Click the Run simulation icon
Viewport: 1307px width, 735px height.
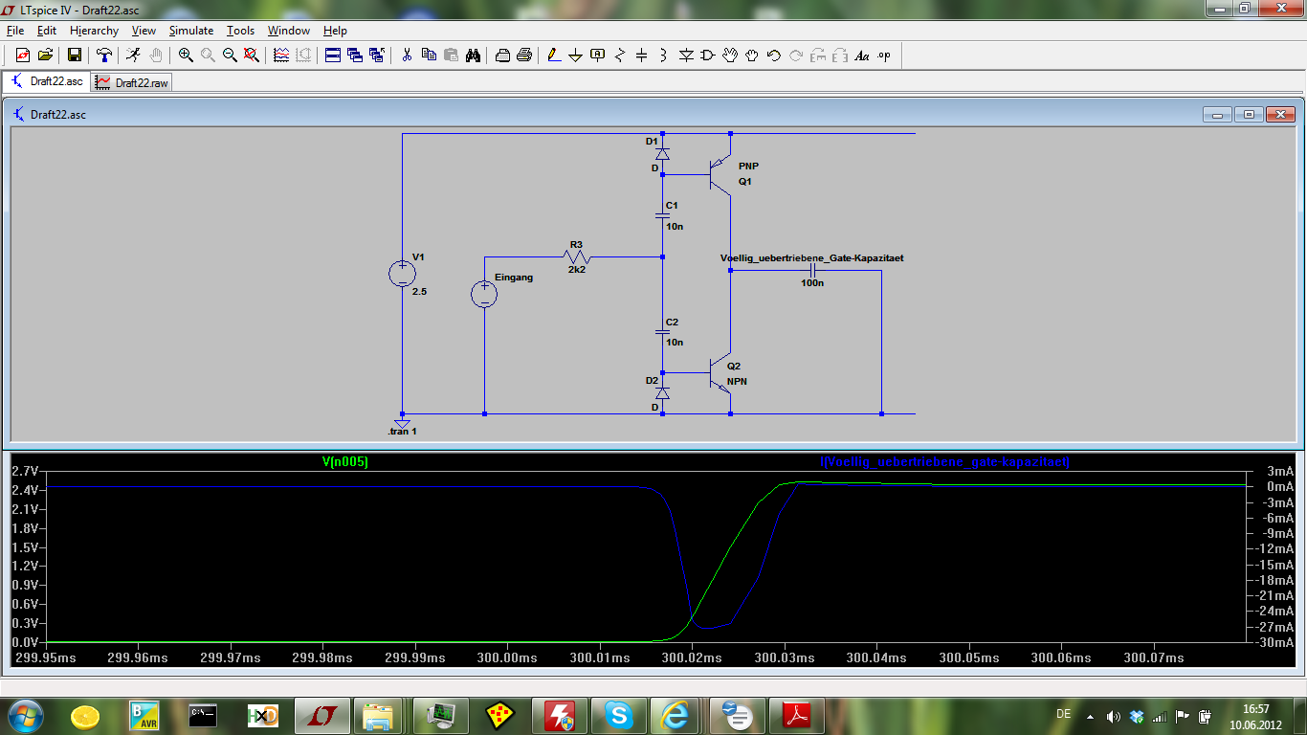[x=134, y=56]
